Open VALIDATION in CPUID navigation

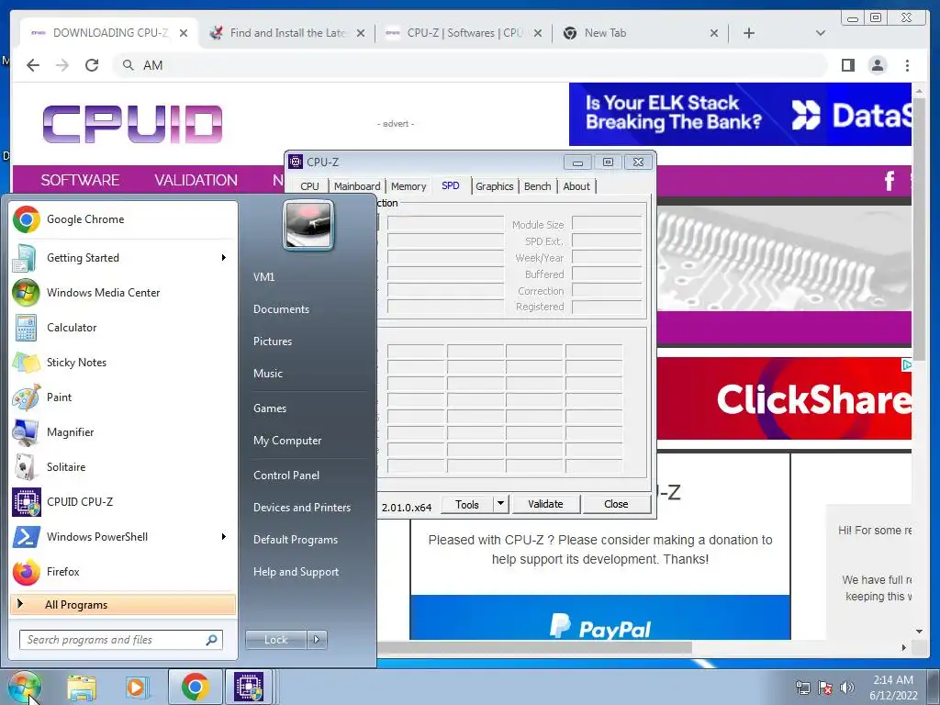pos(196,180)
